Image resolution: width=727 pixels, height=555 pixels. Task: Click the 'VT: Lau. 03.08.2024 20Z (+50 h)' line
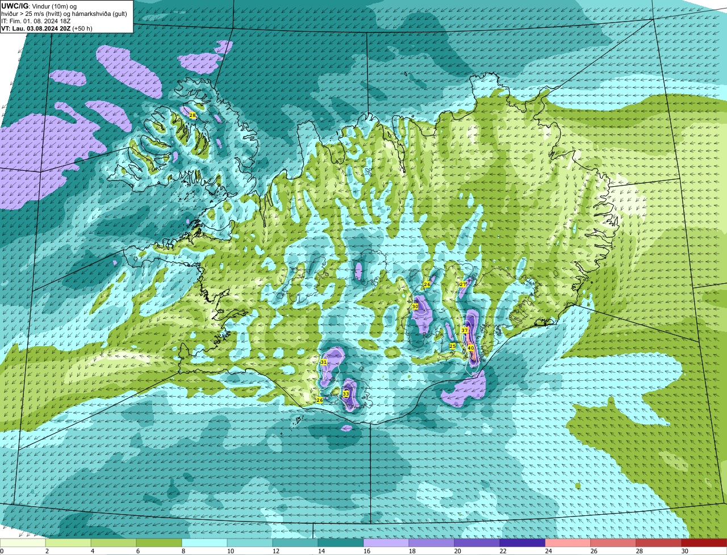click(47, 28)
